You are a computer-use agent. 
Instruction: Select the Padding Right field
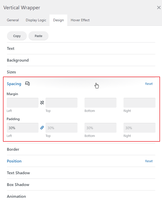139,128
